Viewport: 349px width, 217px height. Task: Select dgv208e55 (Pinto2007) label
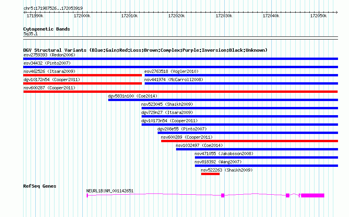[x=182, y=129]
